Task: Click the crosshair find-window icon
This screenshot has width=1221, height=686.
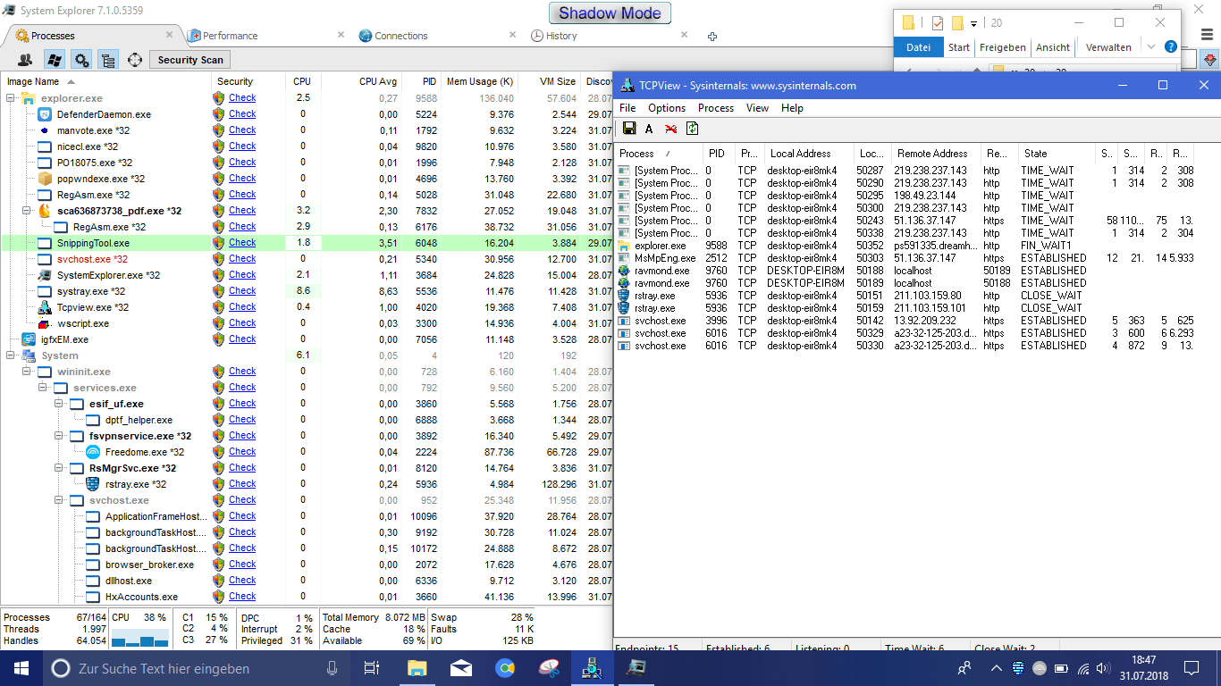Action: pos(135,60)
